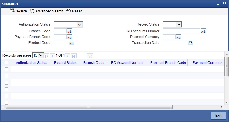Open lookup list for Product Code
The height and width of the screenshot is (122, 229).
[71, 43]
